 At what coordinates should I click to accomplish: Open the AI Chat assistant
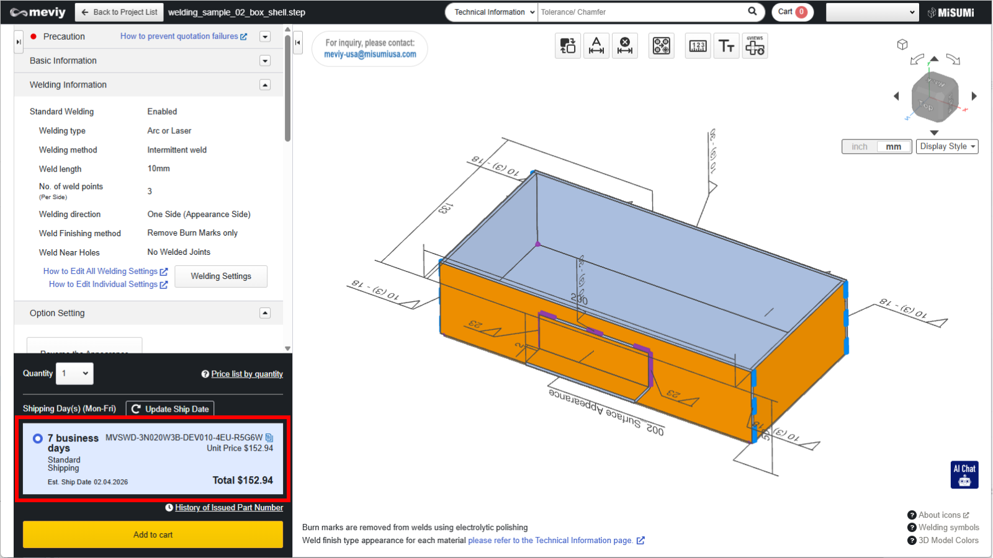(964, 474)
